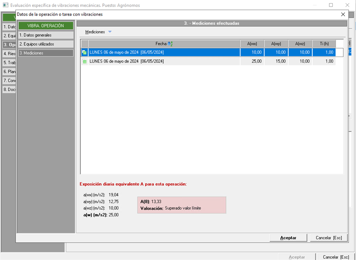Viewport: 356px width, 260px height.
Task: Select the 3. Mediciones tab
Action: 46,53
